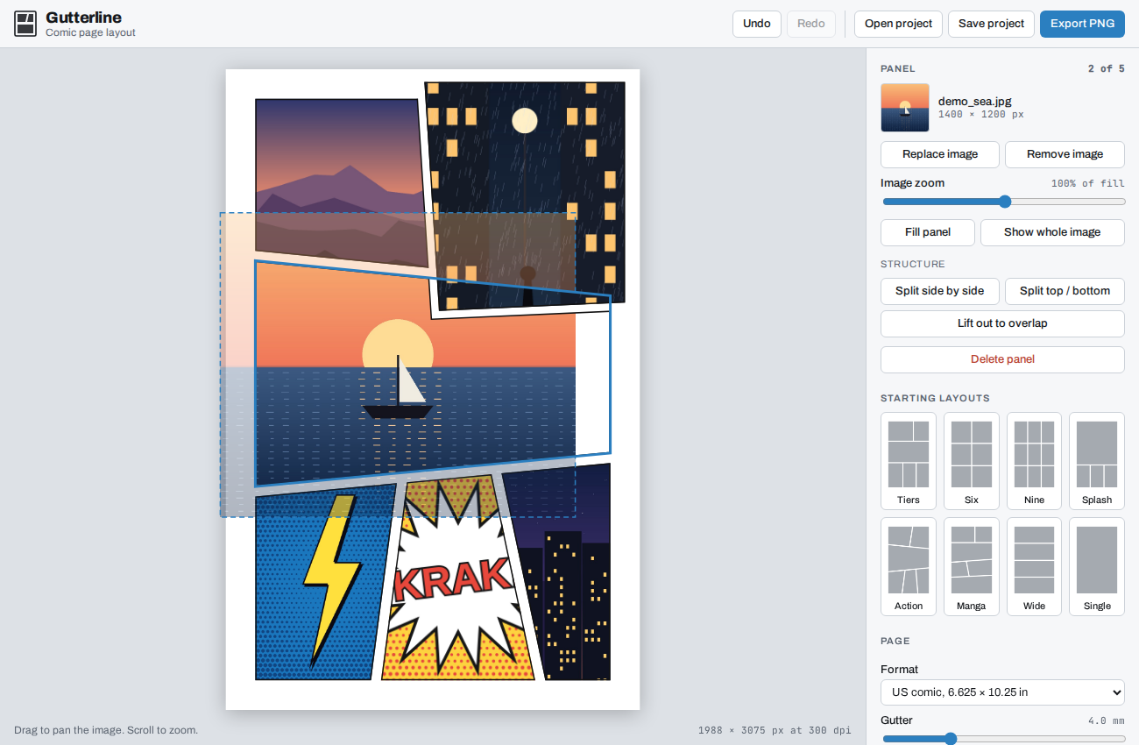Click the Gutterline app logo icon
Image resolution: width=1139 pixels, height=745 pixels.
coord(25,24)
